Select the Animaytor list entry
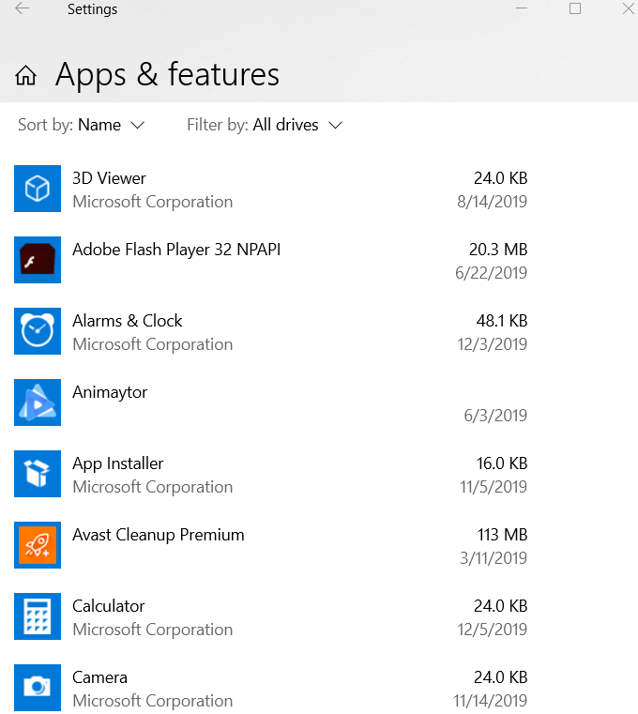Image resolution: width=638 pixels, height=714 pixels. pos(110,392)
